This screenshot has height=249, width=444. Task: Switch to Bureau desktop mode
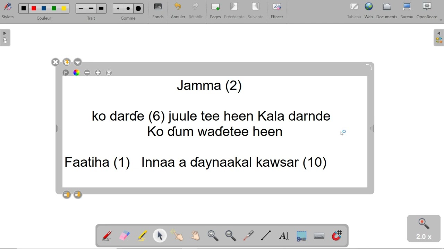[x=407, y=11]
